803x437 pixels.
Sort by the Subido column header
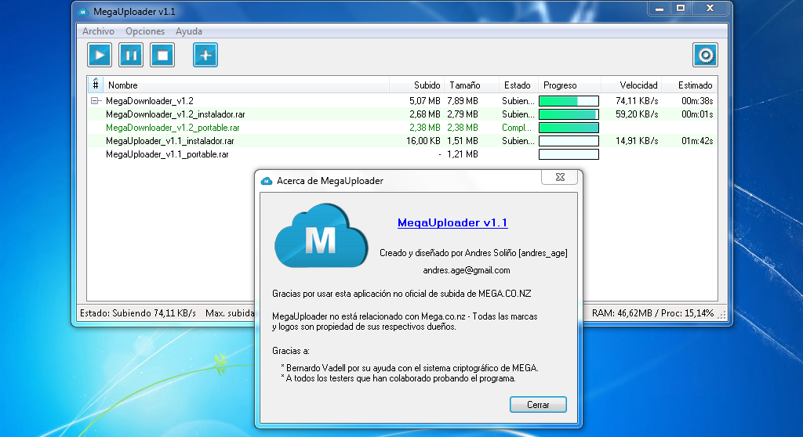coord(417,85)
